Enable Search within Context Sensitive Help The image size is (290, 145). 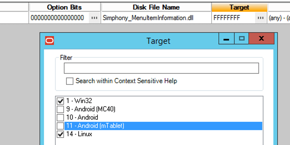[70, 81]
